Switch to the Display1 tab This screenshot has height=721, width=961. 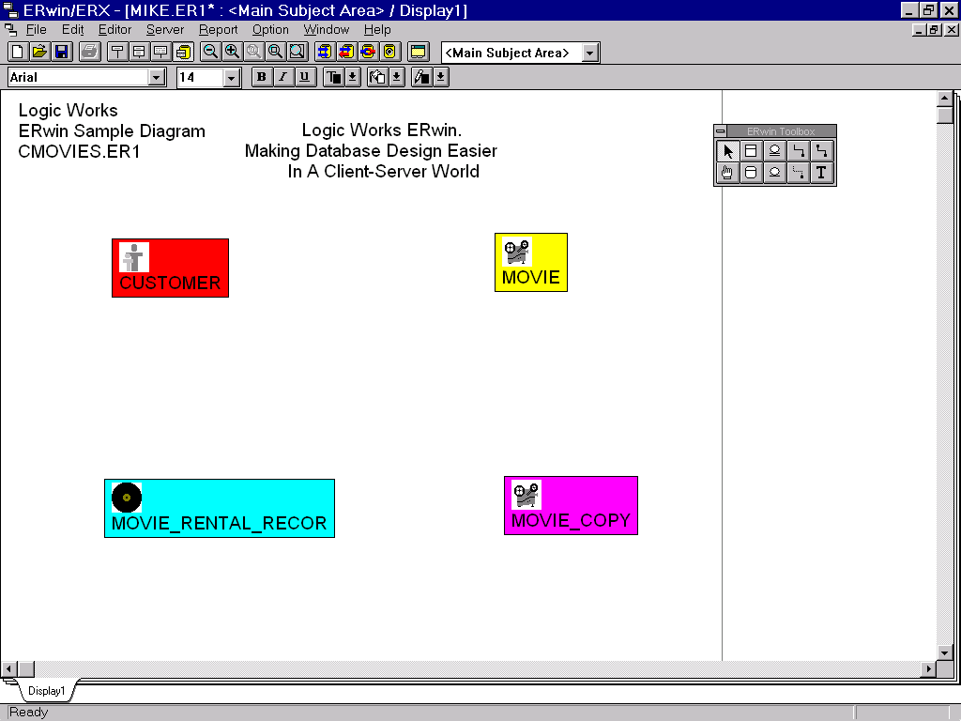click(46, 691)
